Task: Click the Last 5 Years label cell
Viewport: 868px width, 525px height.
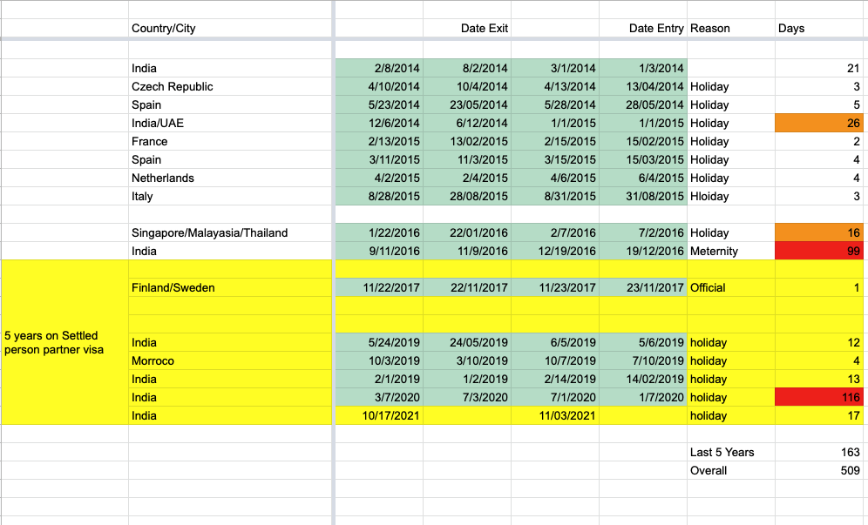Action: [x=731, y=452]
